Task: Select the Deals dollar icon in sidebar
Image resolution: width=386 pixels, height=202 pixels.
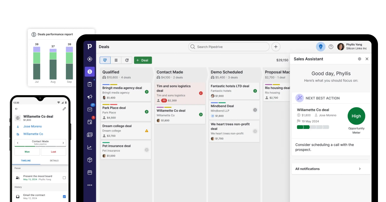Action: (90, 72)
